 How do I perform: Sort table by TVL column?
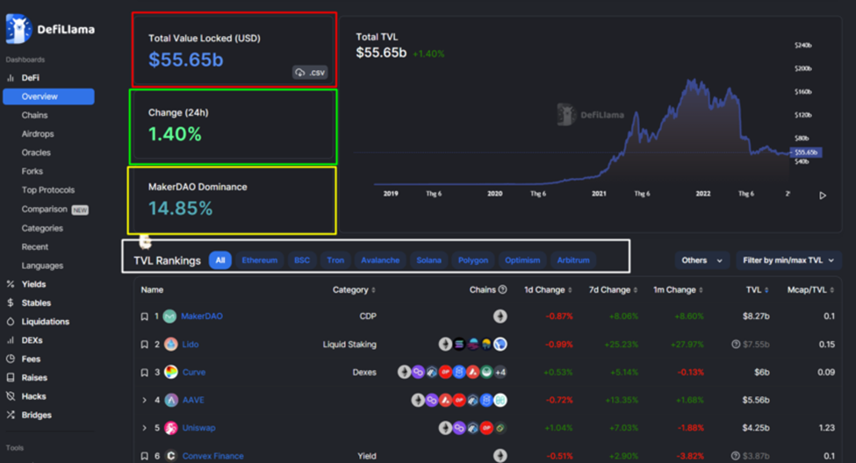click(757, 289)
